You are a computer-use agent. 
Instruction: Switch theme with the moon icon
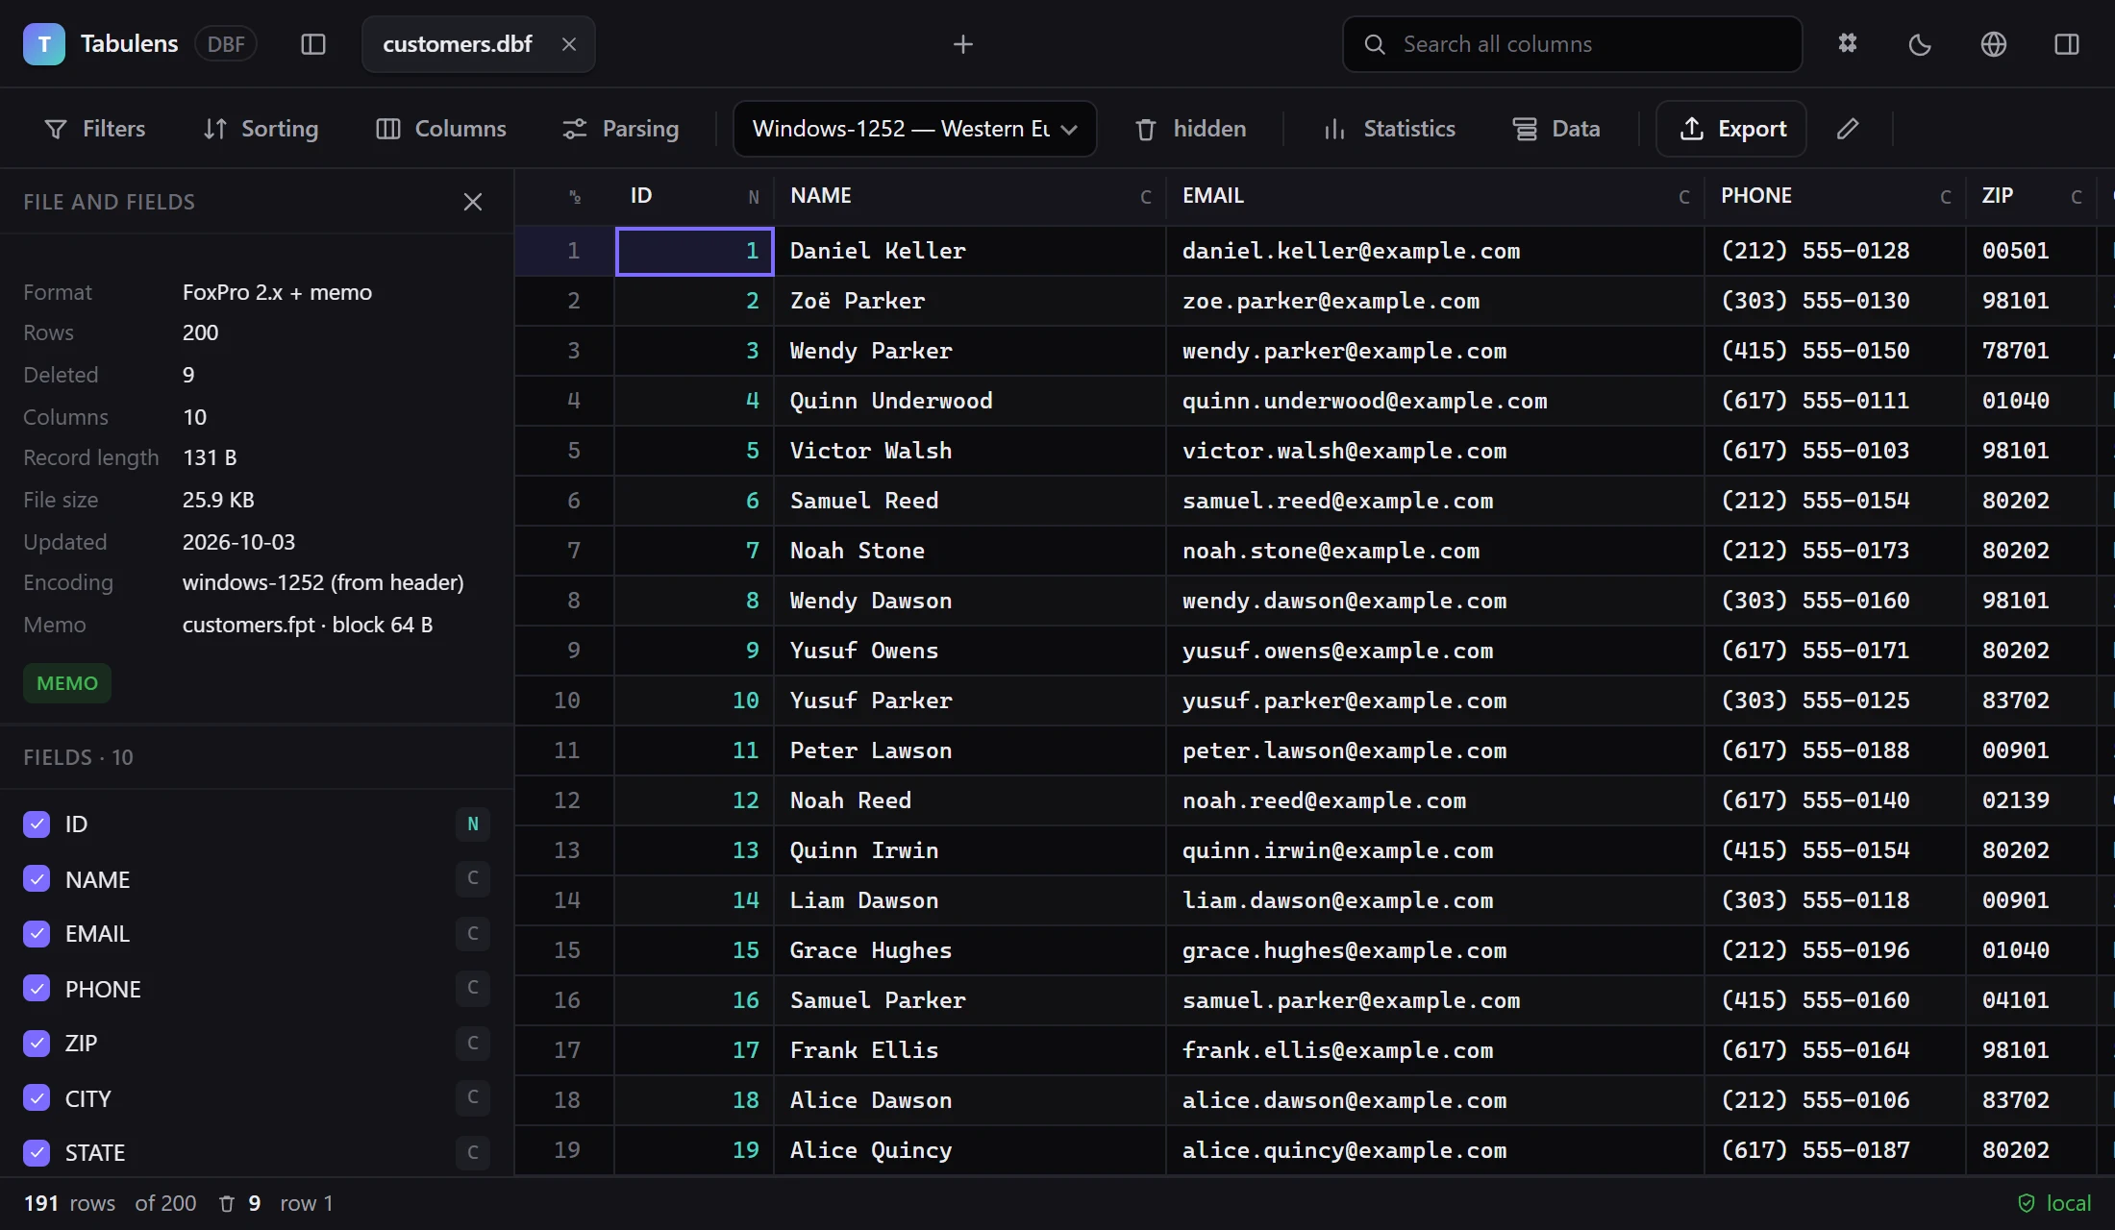tap(1920, 44)
